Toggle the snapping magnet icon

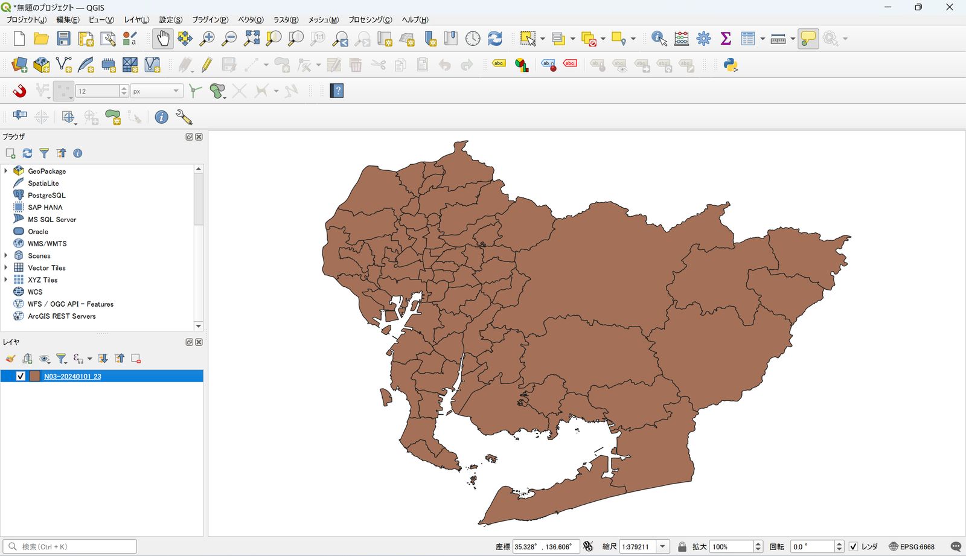(x=19, y=91)
